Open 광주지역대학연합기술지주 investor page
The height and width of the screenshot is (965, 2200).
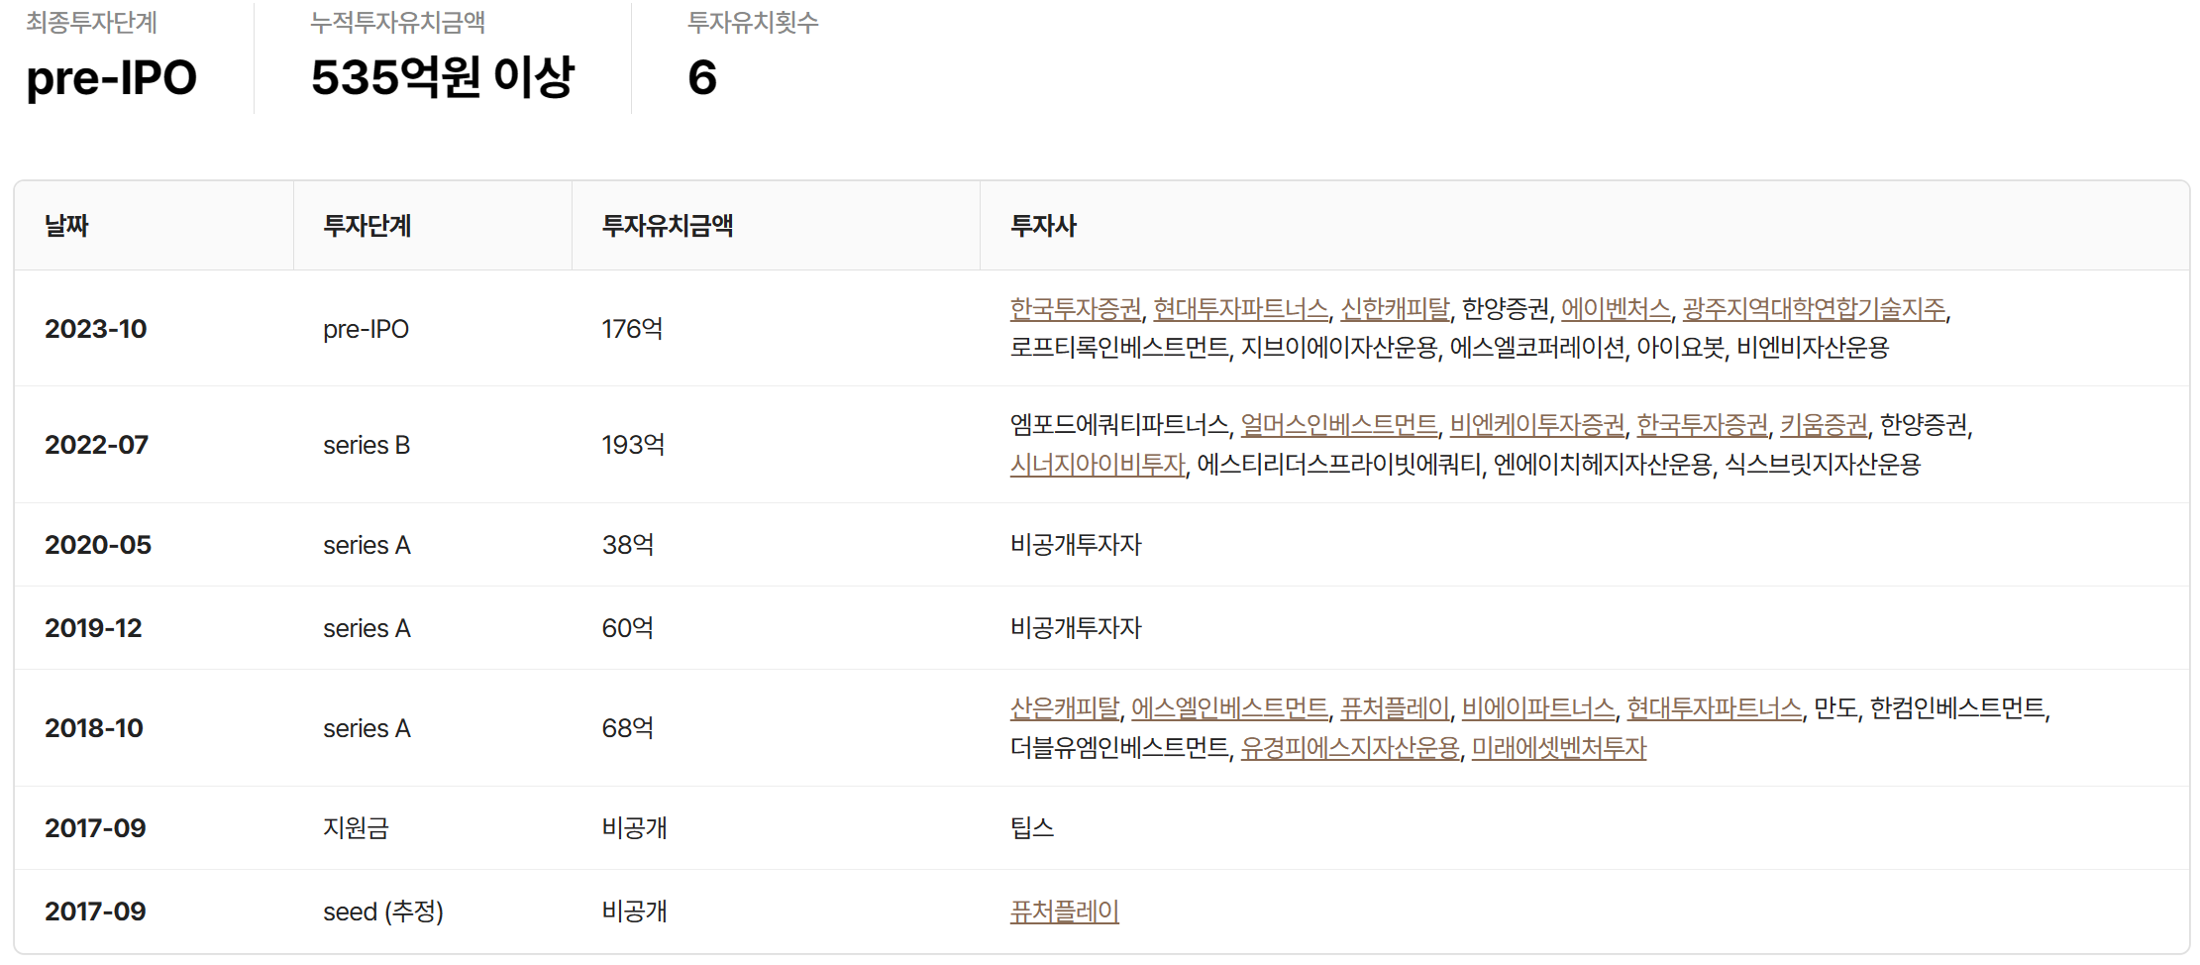tap(1814, 309)
